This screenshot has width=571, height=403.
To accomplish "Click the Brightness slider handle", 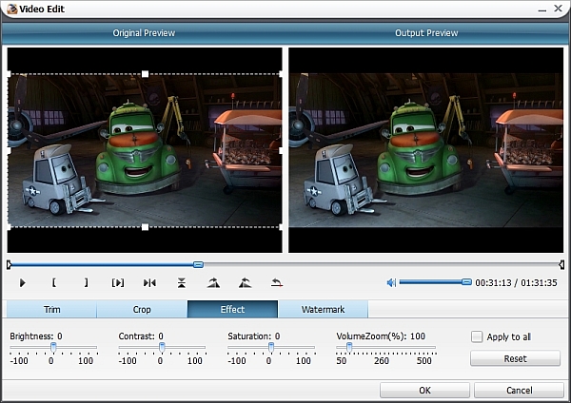I will (x=52, y=348).
